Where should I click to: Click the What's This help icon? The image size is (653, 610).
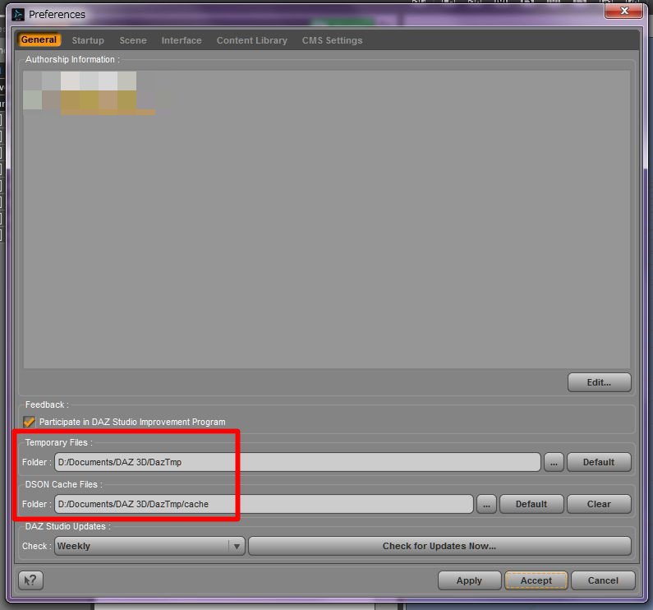pyautogui.click(x=30, y=580)
